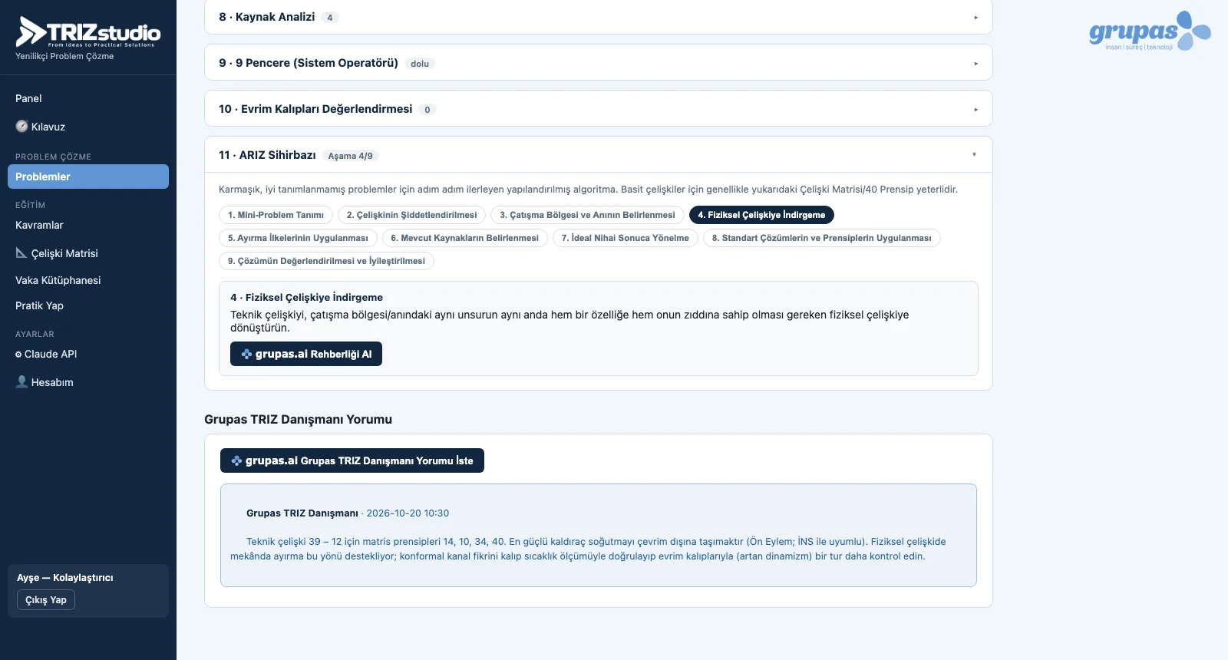Image resolution: width=1228 pixels, height=660 pixels.
Task: Click the grupas logo at top right
Action: (1150, 31)
